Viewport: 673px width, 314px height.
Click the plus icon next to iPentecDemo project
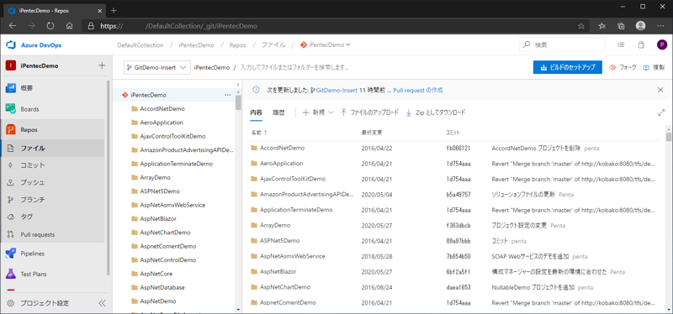(x=102, y=65)
